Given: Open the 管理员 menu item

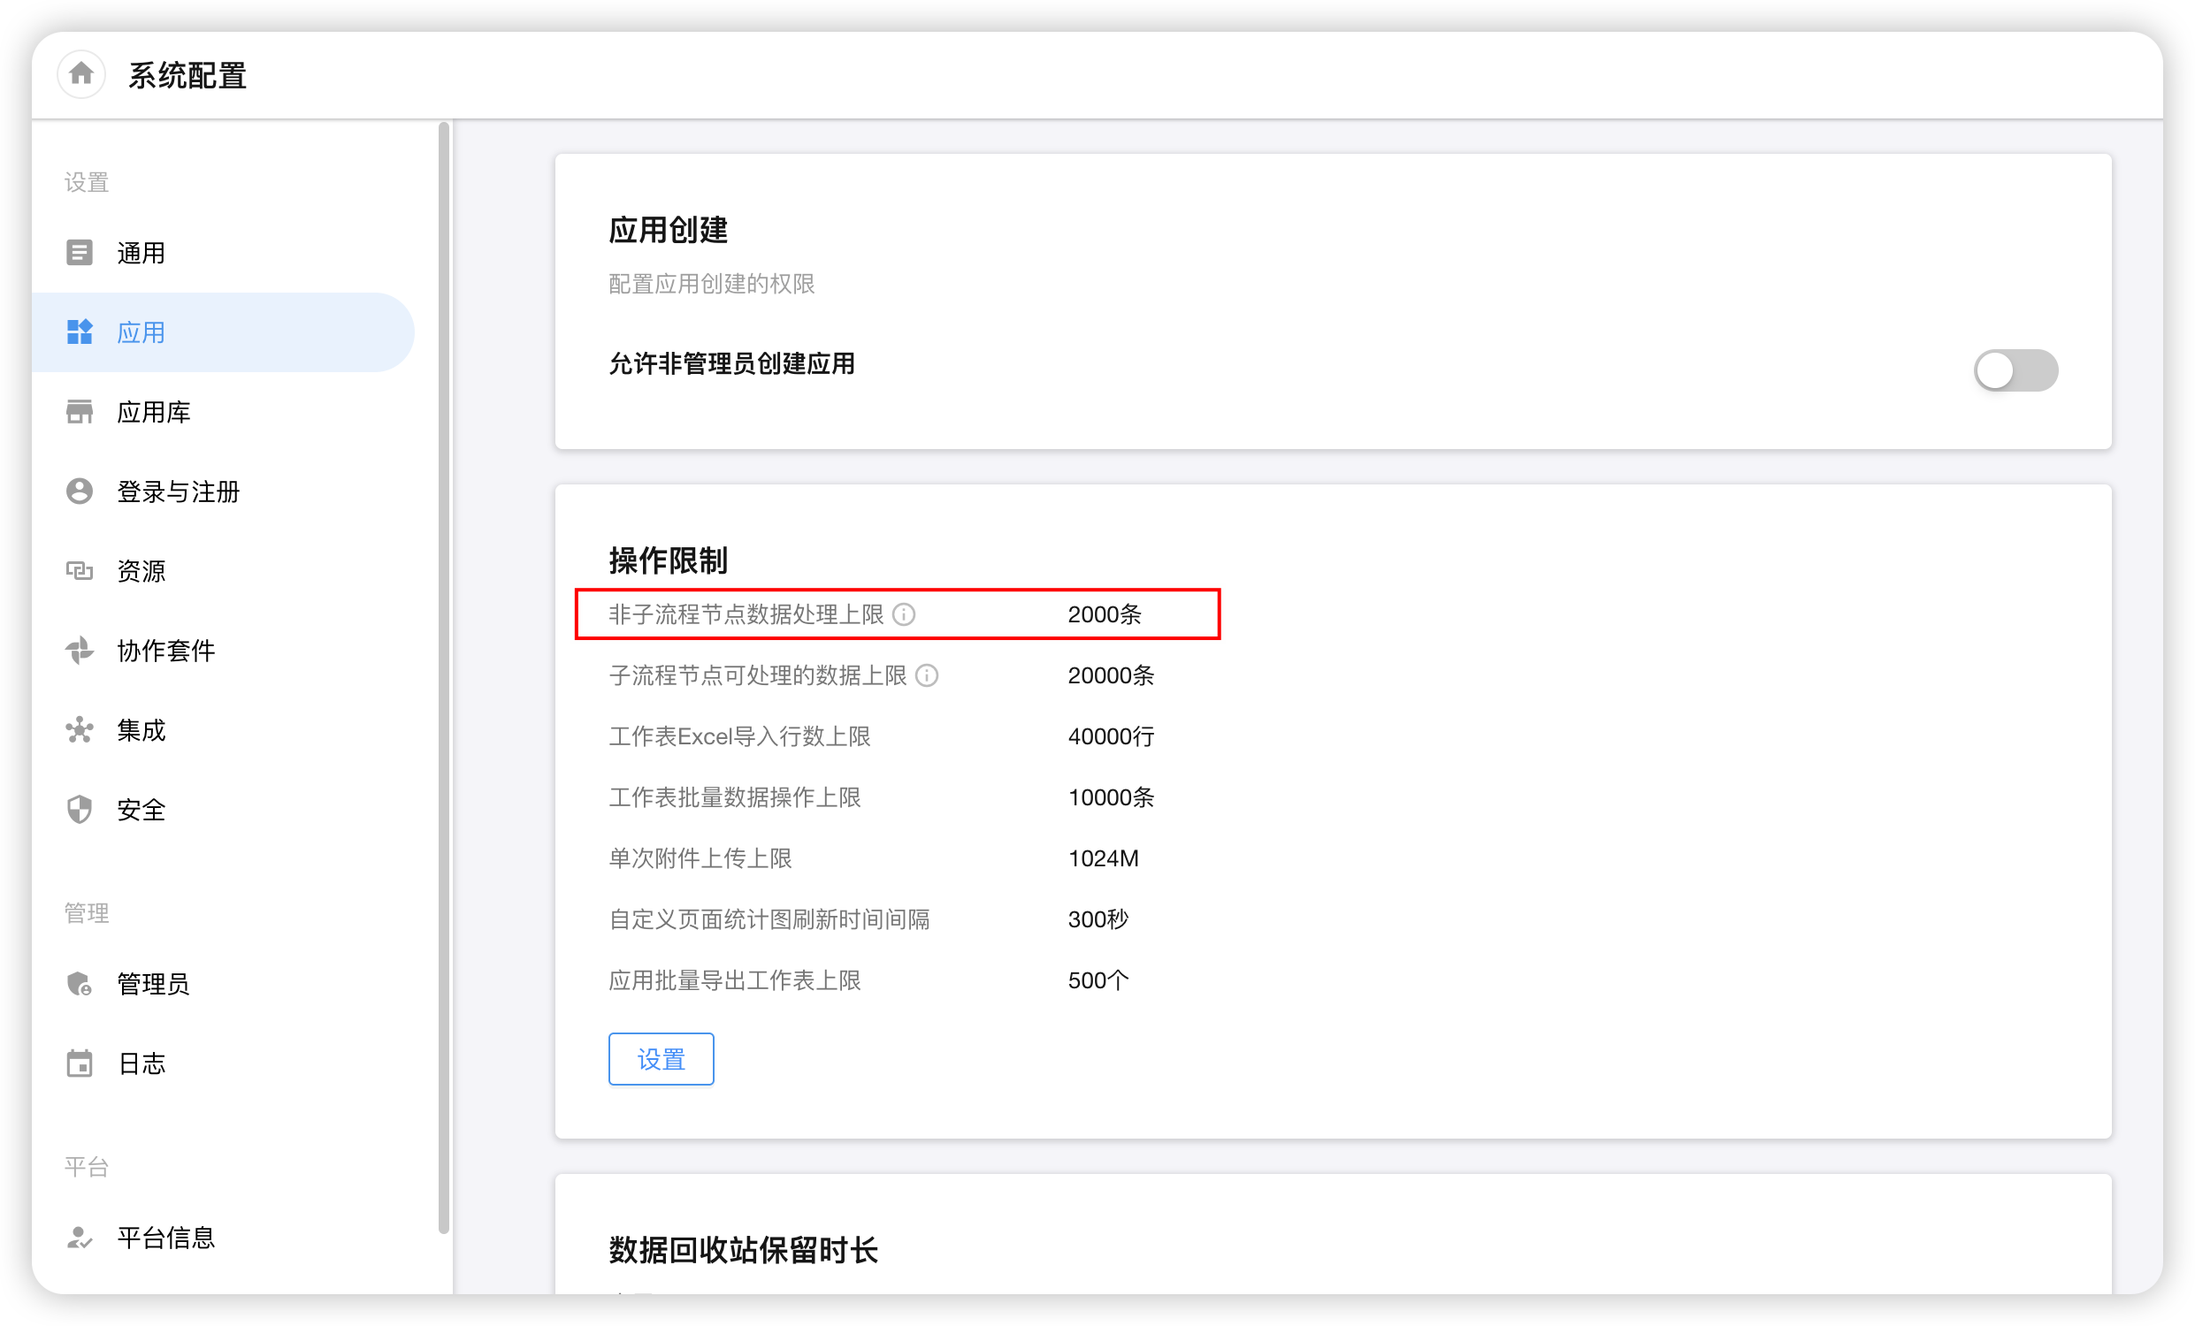Looking at the screenshot, I should pyautogui.click(x=153, y=984).
